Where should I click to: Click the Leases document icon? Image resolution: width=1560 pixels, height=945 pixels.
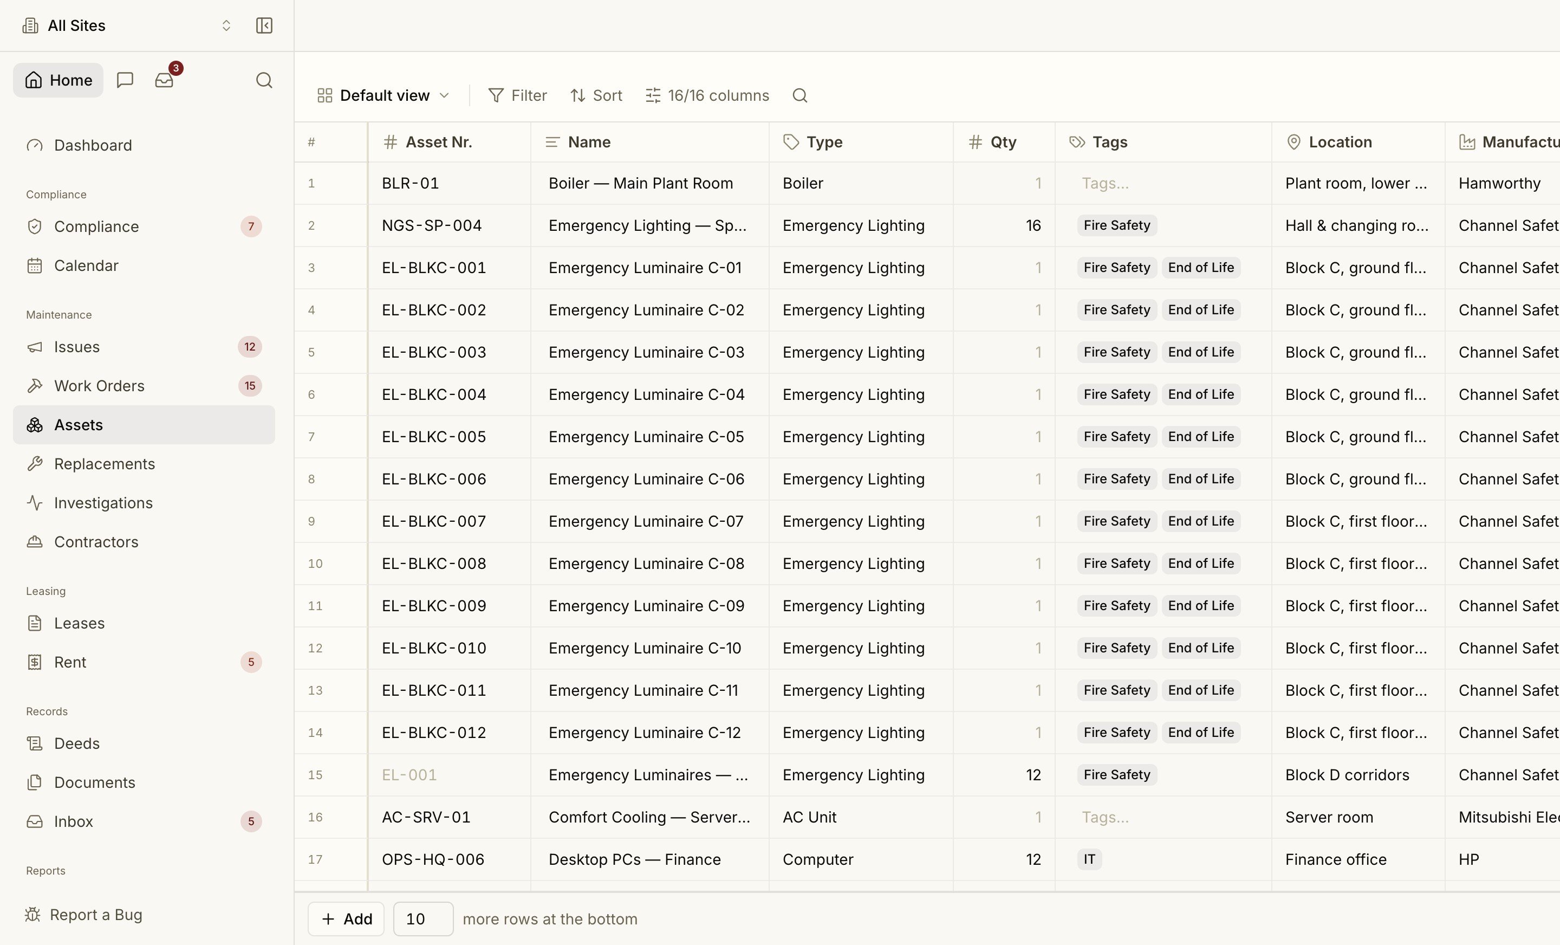tap(35, 623)
